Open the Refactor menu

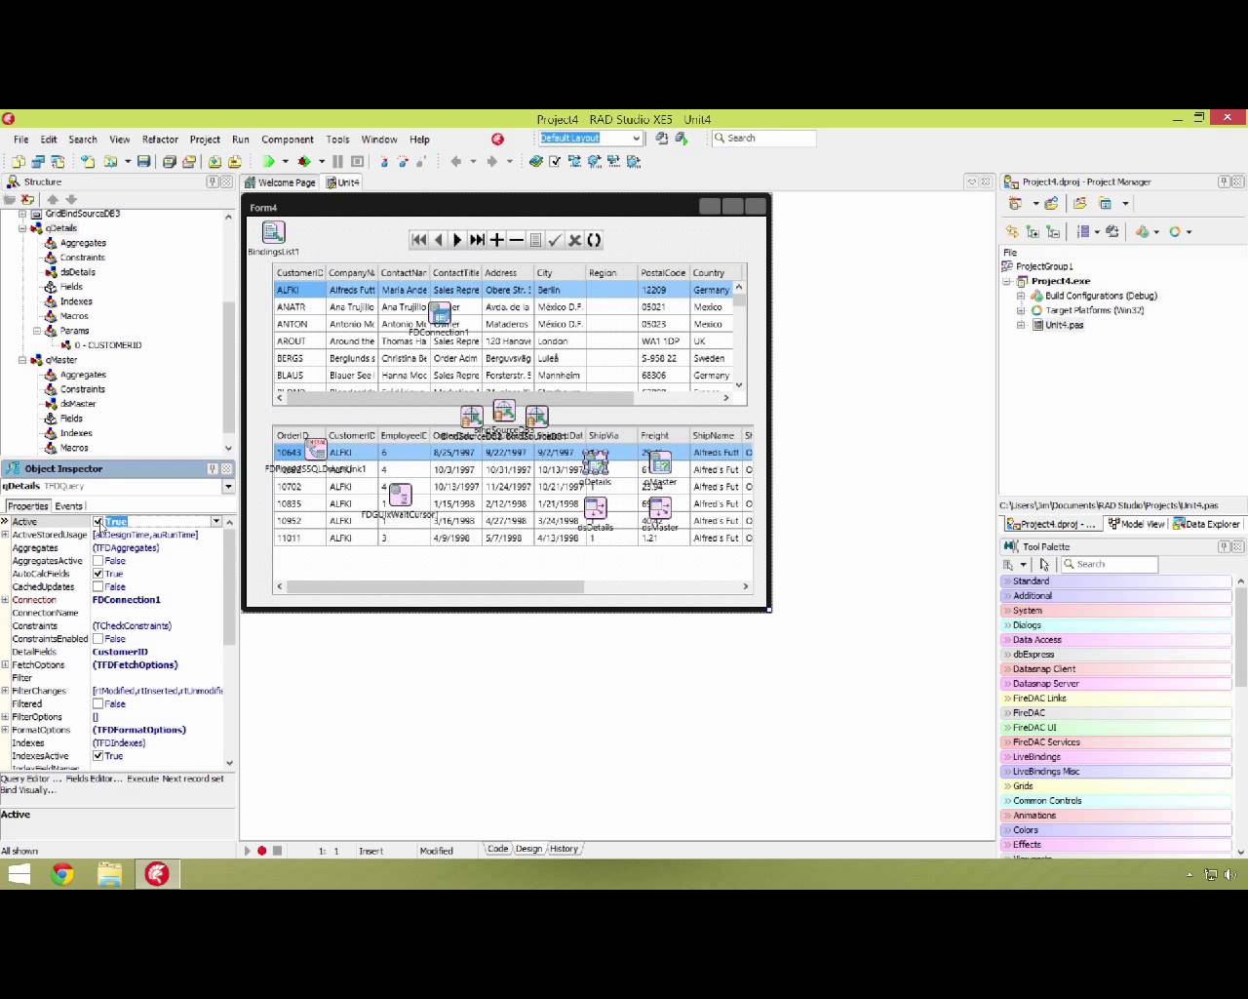click(x=160, y=140)
